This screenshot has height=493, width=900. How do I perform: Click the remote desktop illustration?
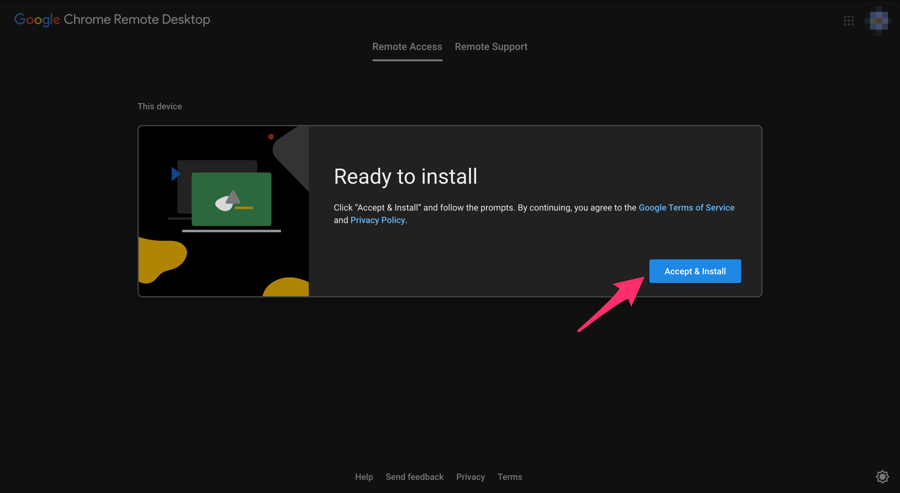(224, 211)
